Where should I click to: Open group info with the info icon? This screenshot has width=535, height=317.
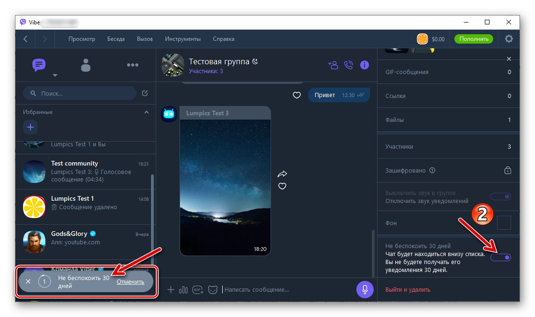[364, 65]
